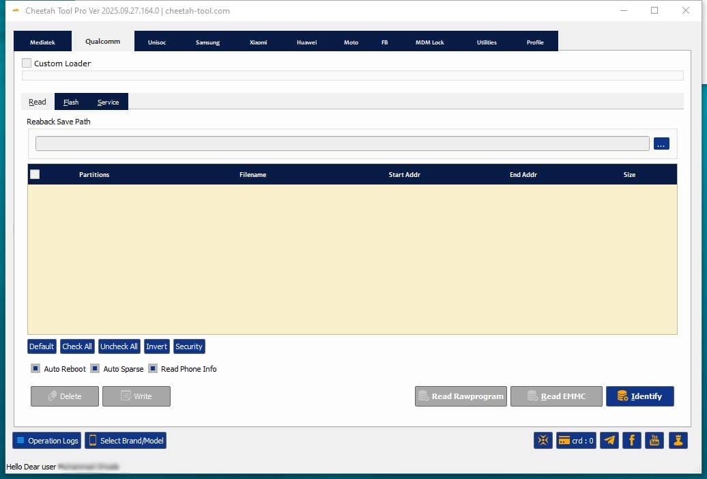Open the Samsung tab
Image resolution: width=707 pixels, height=479 pixels.
pos(207,42)
